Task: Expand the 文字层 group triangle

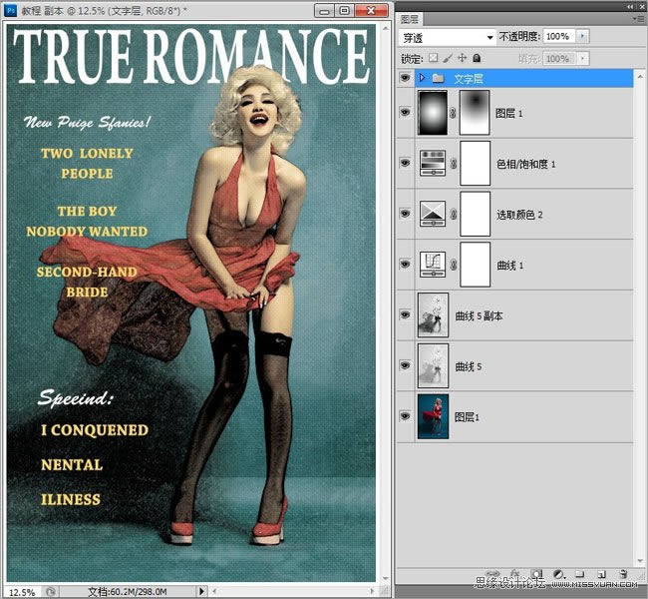Action: click(422, 77)
